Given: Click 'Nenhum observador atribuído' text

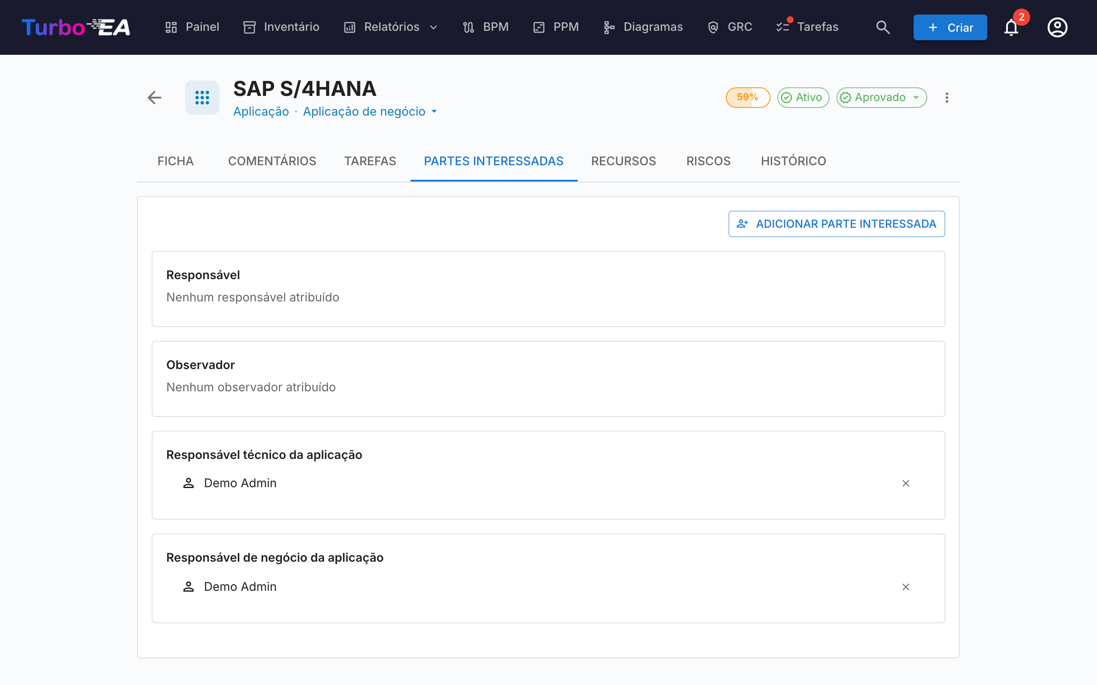Looking at the screenshot, I should [251, 387].
